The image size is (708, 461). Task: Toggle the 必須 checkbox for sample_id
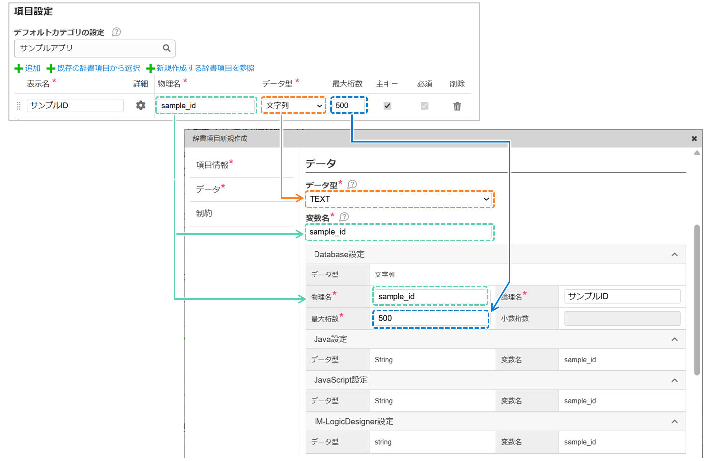[424, 106]
